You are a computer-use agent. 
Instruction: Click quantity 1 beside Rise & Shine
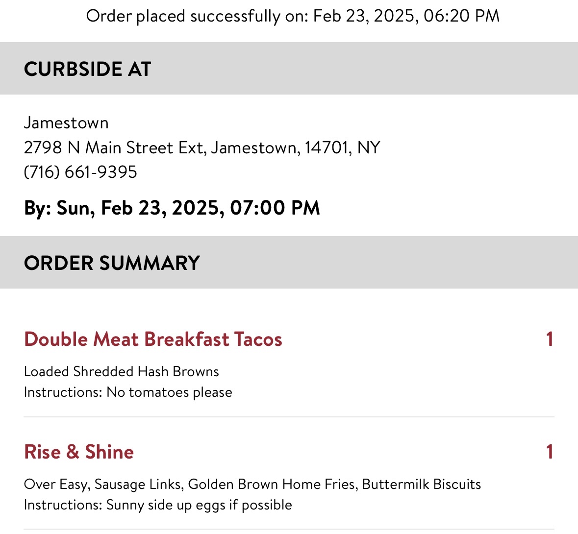pyautogui.click(x=550, y=452)
